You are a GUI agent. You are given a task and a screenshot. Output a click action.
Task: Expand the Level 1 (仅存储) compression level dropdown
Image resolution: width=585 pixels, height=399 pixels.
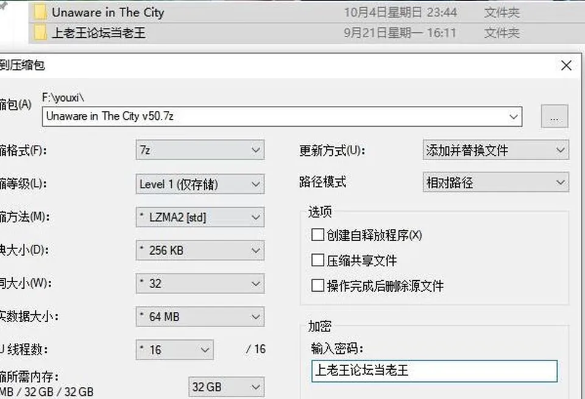coord(200,184)
